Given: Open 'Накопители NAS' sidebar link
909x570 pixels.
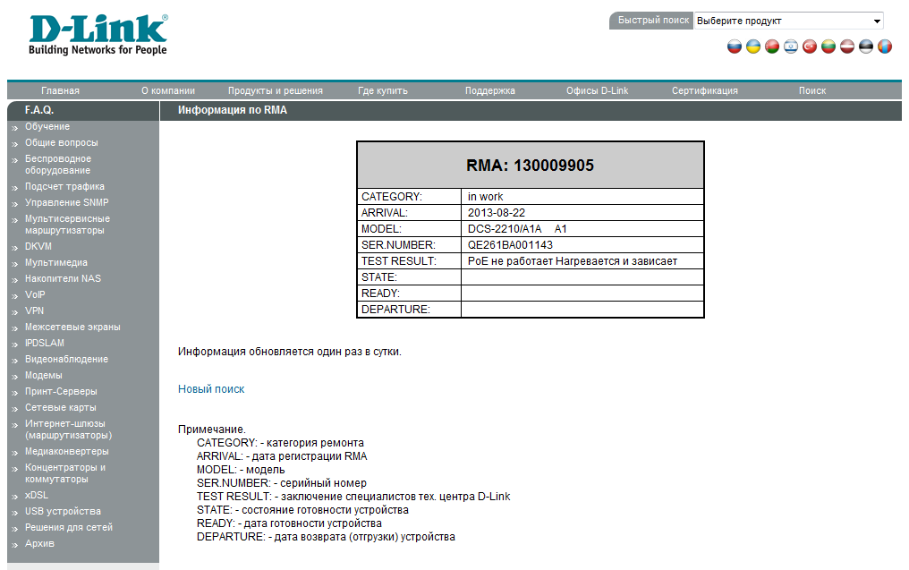Looking at the screenshot, I should pyautogui.click(x=63, y=278).
